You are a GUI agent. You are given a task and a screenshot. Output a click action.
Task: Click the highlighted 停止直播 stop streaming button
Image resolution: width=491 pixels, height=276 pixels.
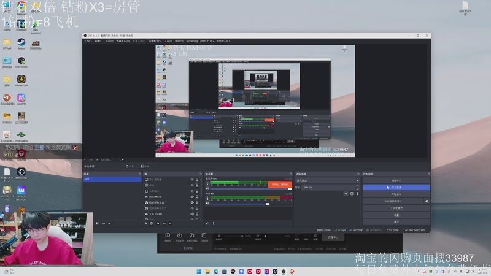point(396,188)
